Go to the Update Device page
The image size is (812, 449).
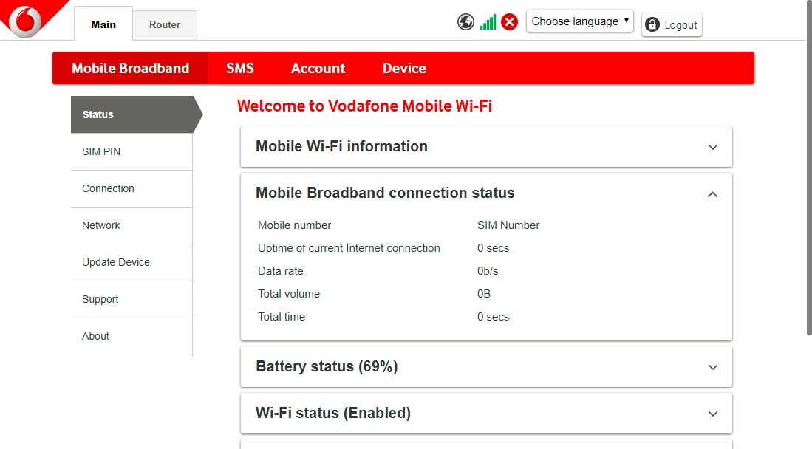[x=116, y=262]
